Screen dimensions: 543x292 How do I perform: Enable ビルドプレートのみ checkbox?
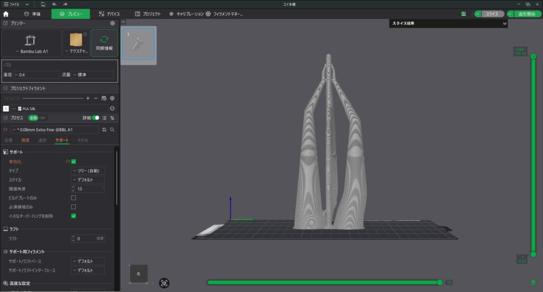pyautogui.click(x=73, y=197)
